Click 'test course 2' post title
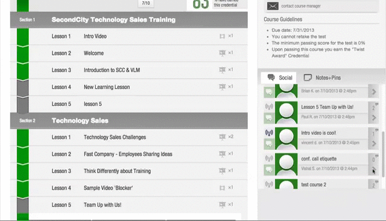This screenshot has width=386, height=221. [x=314, y=185]
